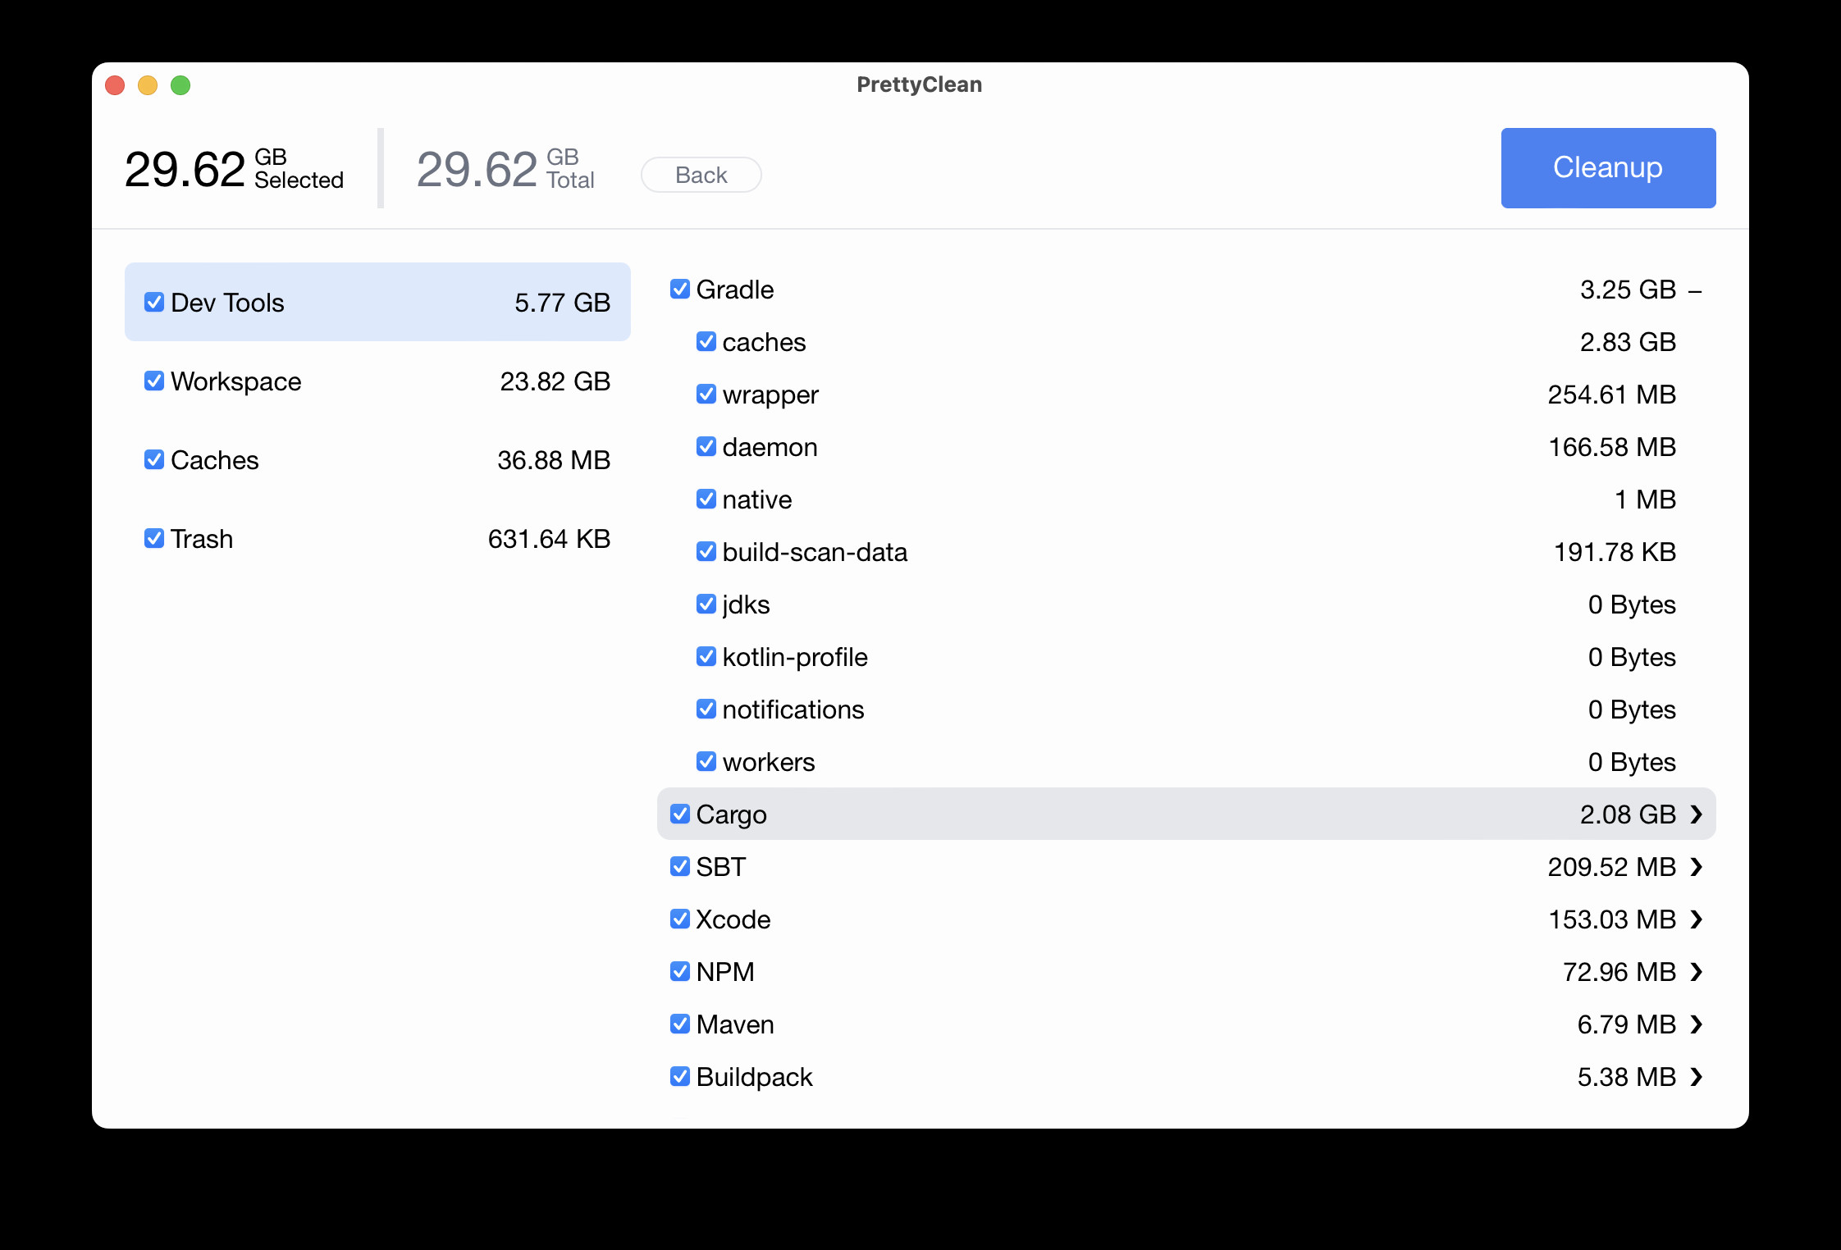
Task: Uncheck the Workspace category checkbox
Action: coord(154,381)
